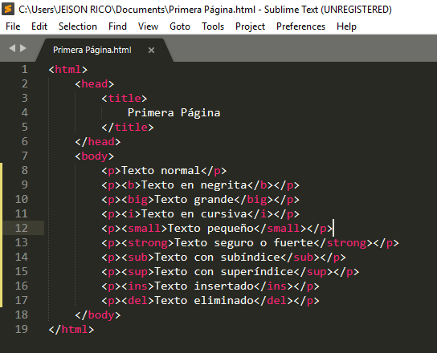Click the text 'Primera Página' on line 4
437x353 pixels.
click(x=174, y=113)
